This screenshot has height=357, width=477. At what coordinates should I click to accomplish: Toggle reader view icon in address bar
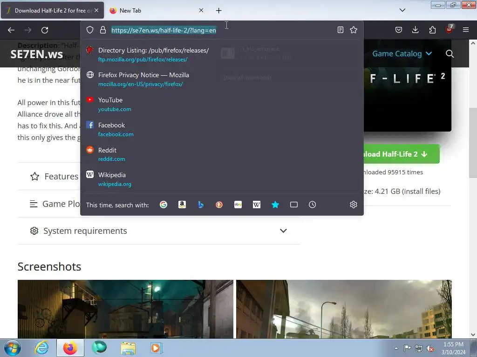pyautogui.click(x=341, y=30)
